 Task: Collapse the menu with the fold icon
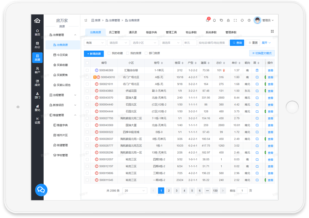(86, 20)
